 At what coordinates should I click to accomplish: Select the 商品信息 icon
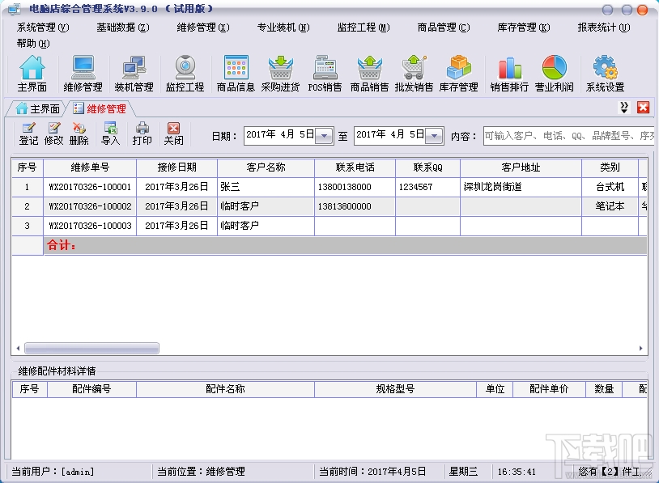coord(235,71)
